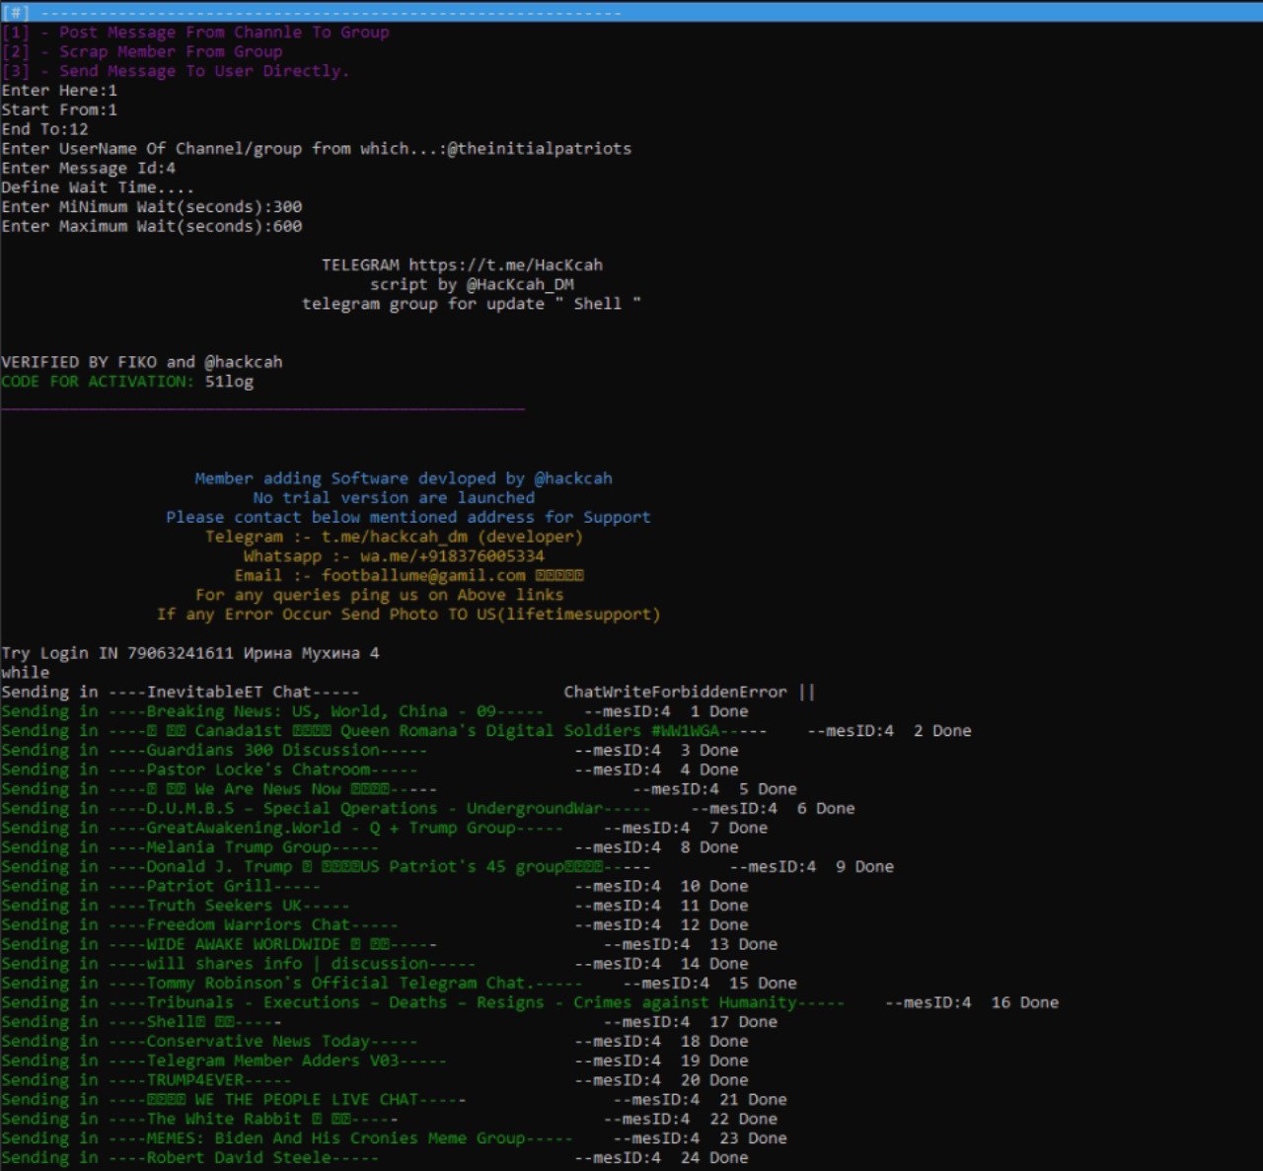The image size is (1263, 1171).
Task: Click the 'Patriot Grill' line
Action: point(375,886)
